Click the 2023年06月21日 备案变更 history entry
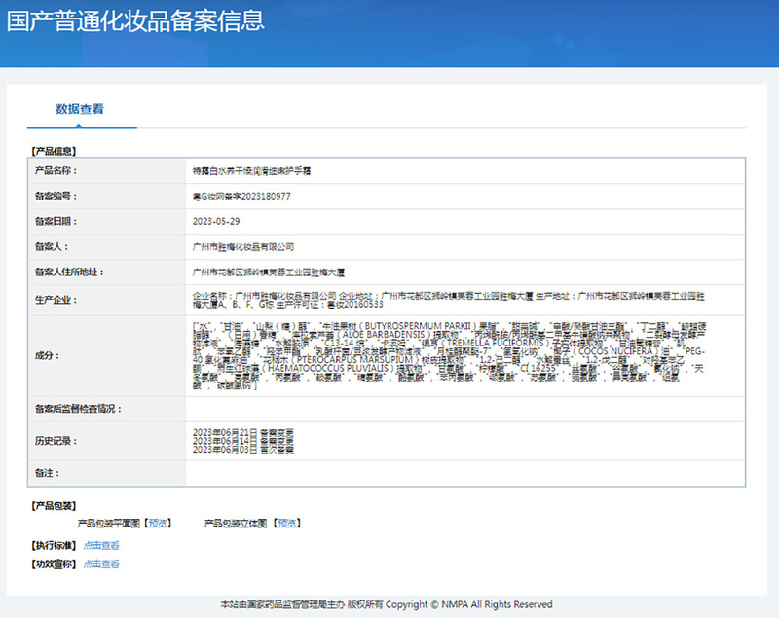The image size is (779, 618). (243, 431)
